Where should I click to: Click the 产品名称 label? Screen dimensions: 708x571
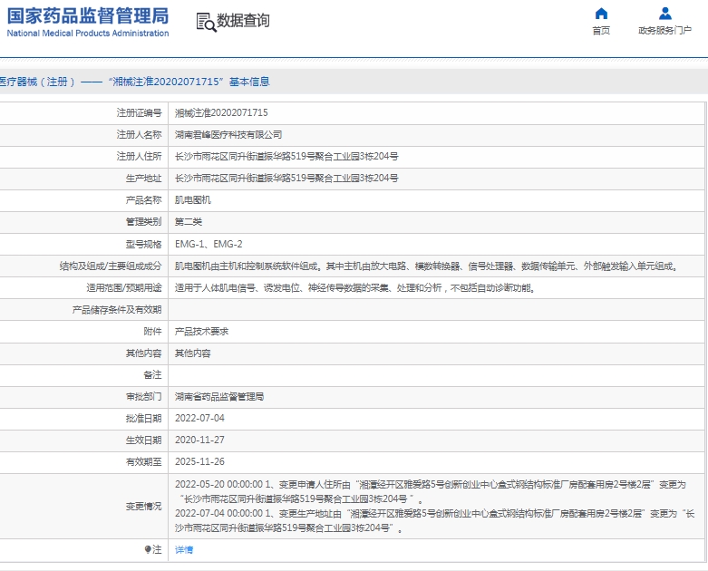pyautogui.click(x=143, y=200)
